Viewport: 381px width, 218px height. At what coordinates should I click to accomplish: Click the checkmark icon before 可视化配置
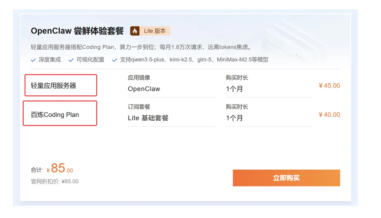71,60
